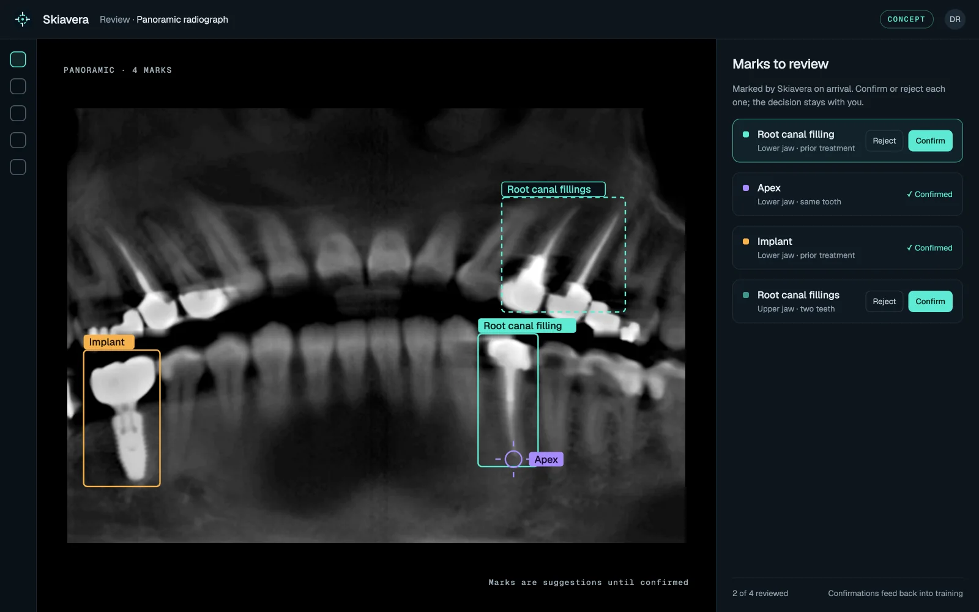
Task: Select the fifth sidebar square icon
Action: 18,167
